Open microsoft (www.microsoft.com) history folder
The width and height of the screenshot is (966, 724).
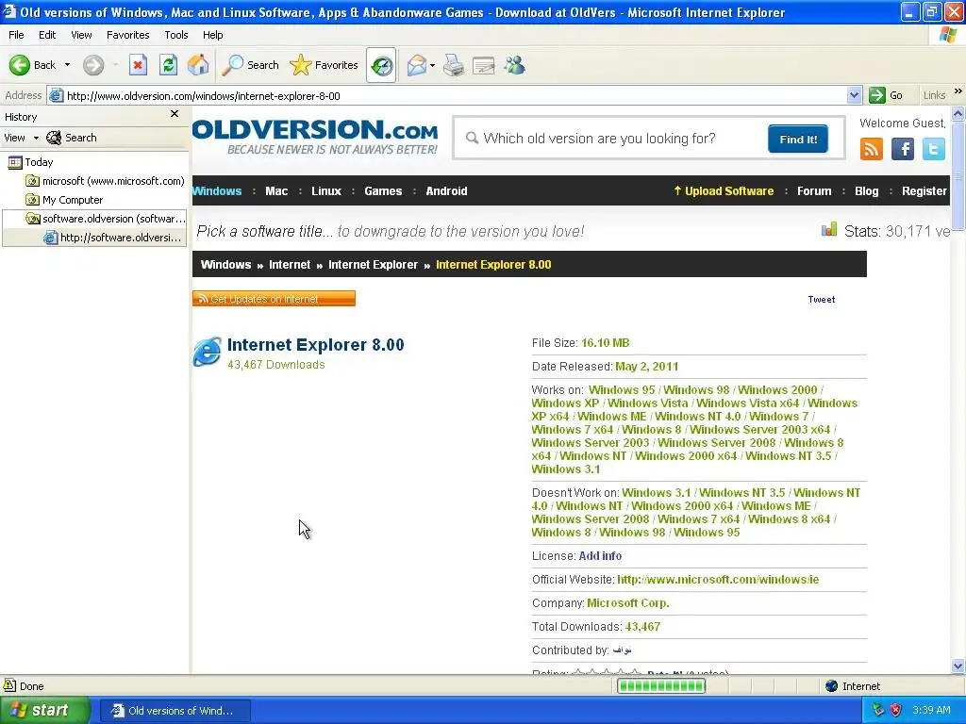pos(105,181)
